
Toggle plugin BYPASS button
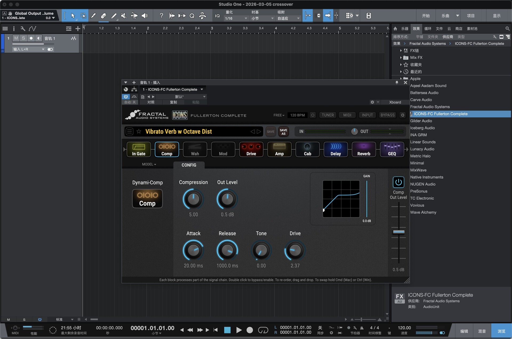(x=387, y=115)
